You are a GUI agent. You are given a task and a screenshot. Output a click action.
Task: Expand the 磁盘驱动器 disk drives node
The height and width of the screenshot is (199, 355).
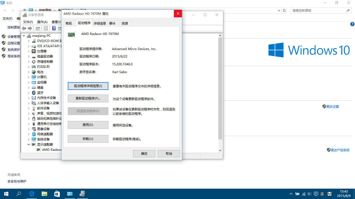click(29, 56)
